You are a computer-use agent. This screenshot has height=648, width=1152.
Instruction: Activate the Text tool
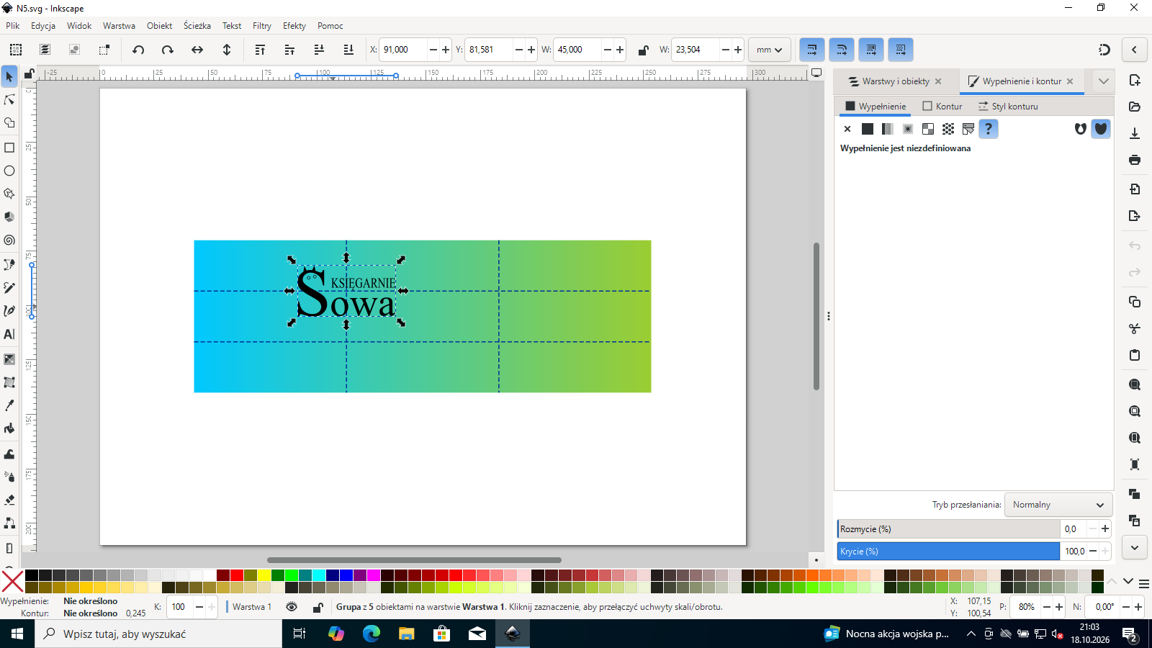(9, 334)
